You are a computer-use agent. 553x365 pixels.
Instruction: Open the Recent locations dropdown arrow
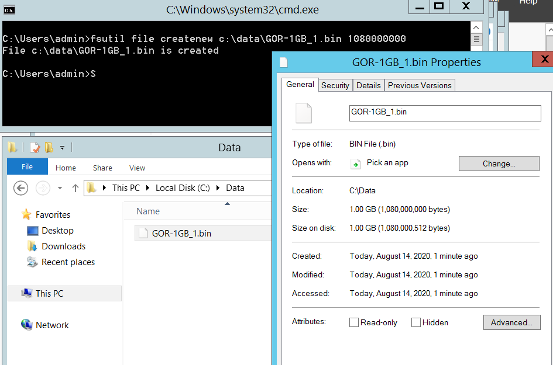pos(60,188)
